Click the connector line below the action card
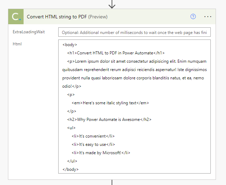 tap(112, 182)
